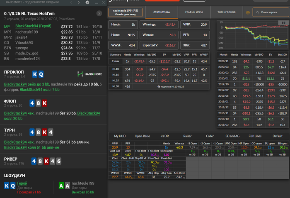Open Hand2Note settings gear icon

87,2
